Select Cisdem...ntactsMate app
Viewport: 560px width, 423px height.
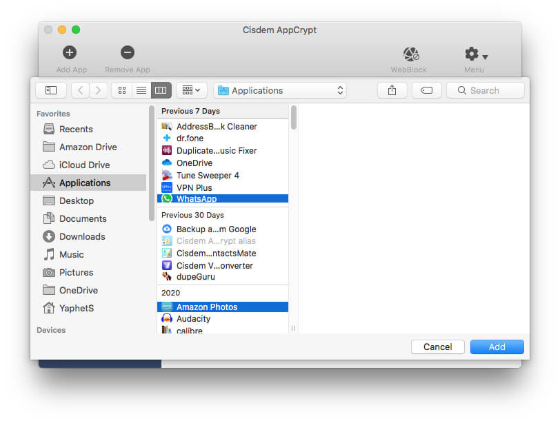click(x=223, y=254)
